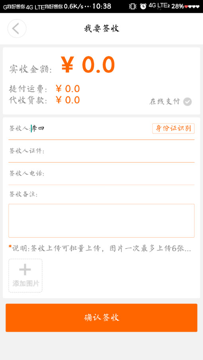
Task: Tap the back arrow icon
Action: (17, 29)
